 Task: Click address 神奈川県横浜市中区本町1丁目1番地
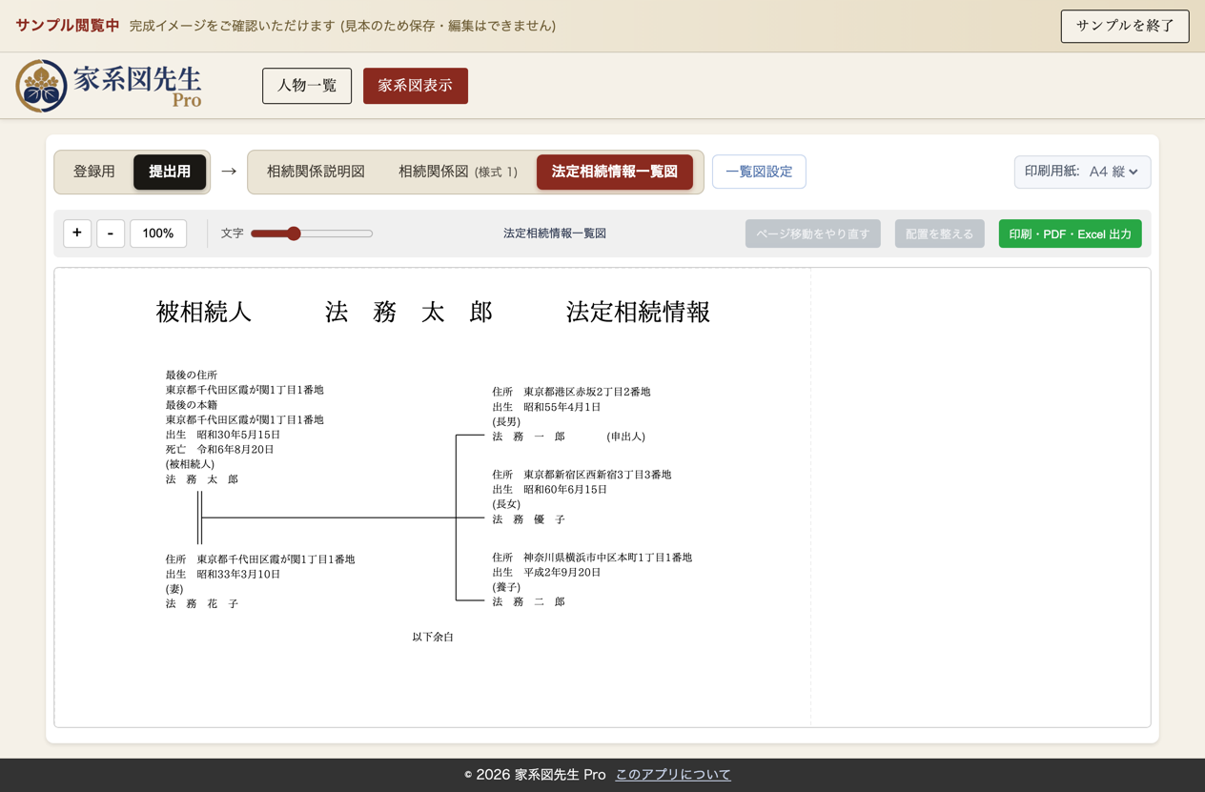tap(608, 558)
